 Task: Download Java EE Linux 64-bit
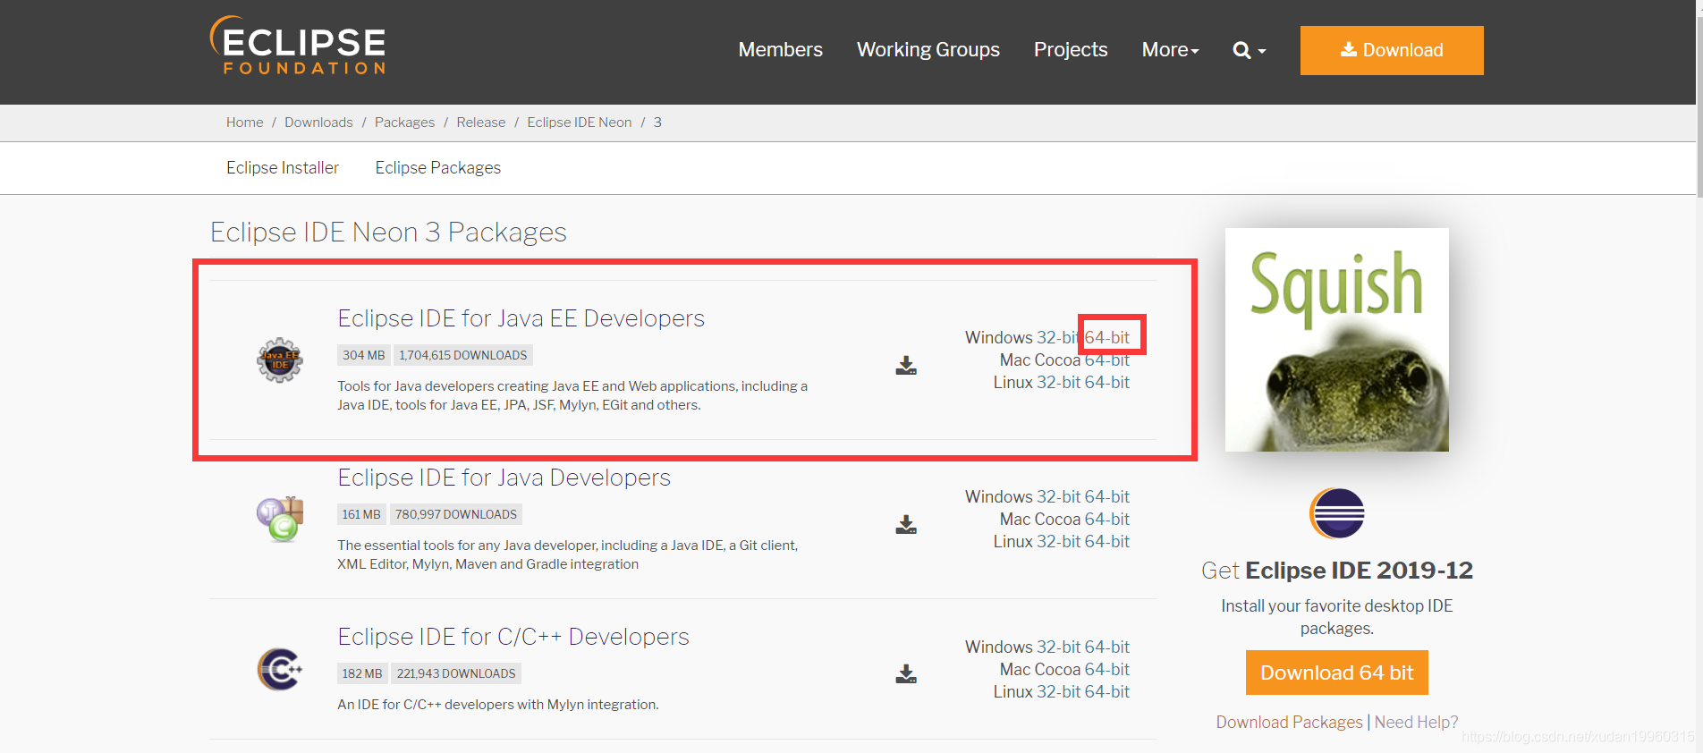coord(1107,382)
